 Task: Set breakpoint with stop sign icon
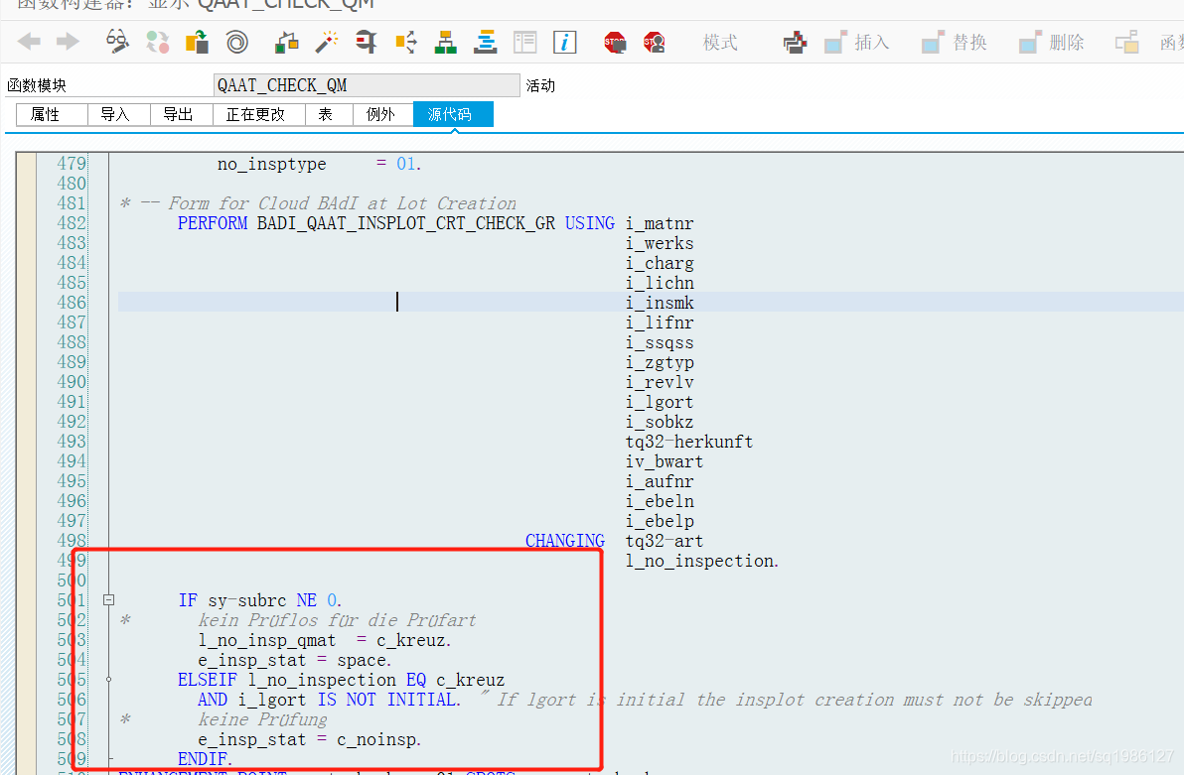coord(615,43)
